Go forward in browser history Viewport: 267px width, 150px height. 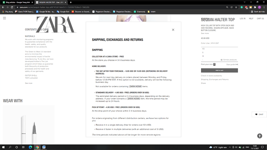pyautogui.click(x=8, y=7)
